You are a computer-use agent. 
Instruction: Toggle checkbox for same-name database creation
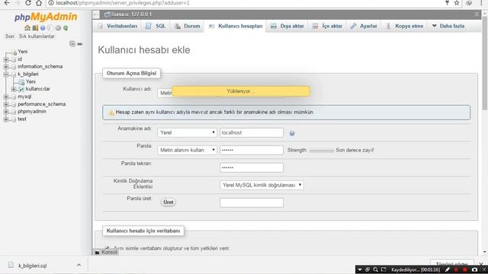coord(107,248)
